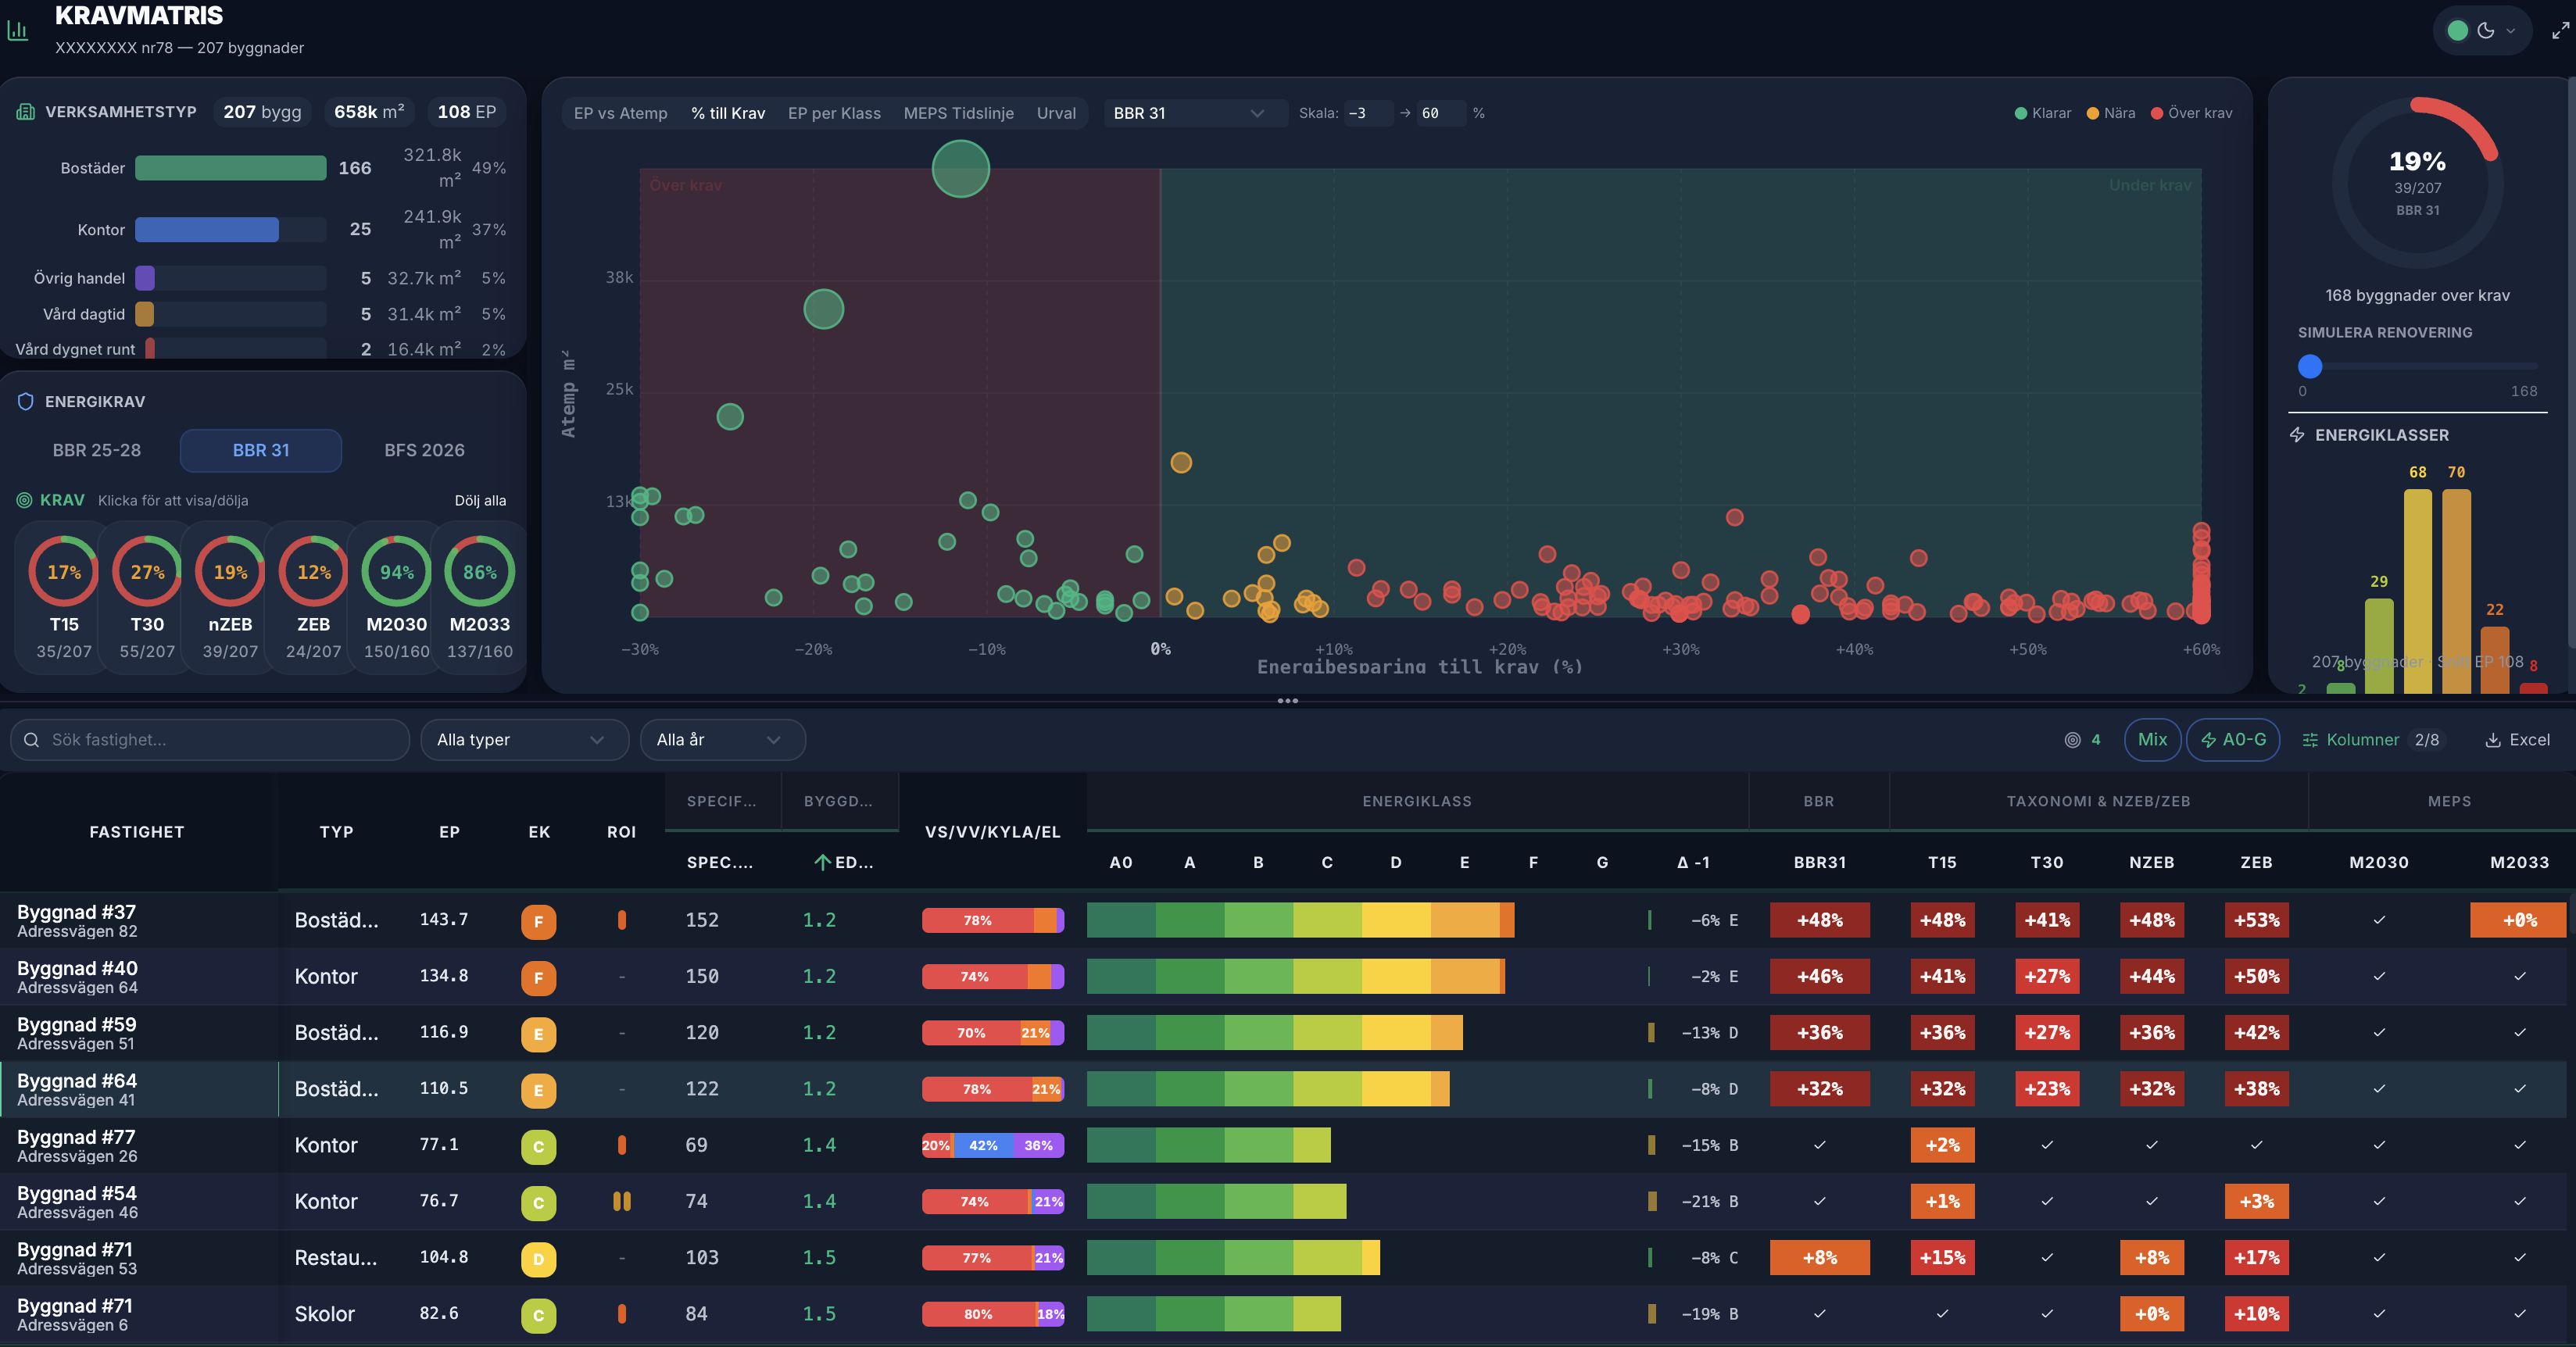Expand the theme chevron in top-right pill

pyautogui.click(x=2510, y=31)
